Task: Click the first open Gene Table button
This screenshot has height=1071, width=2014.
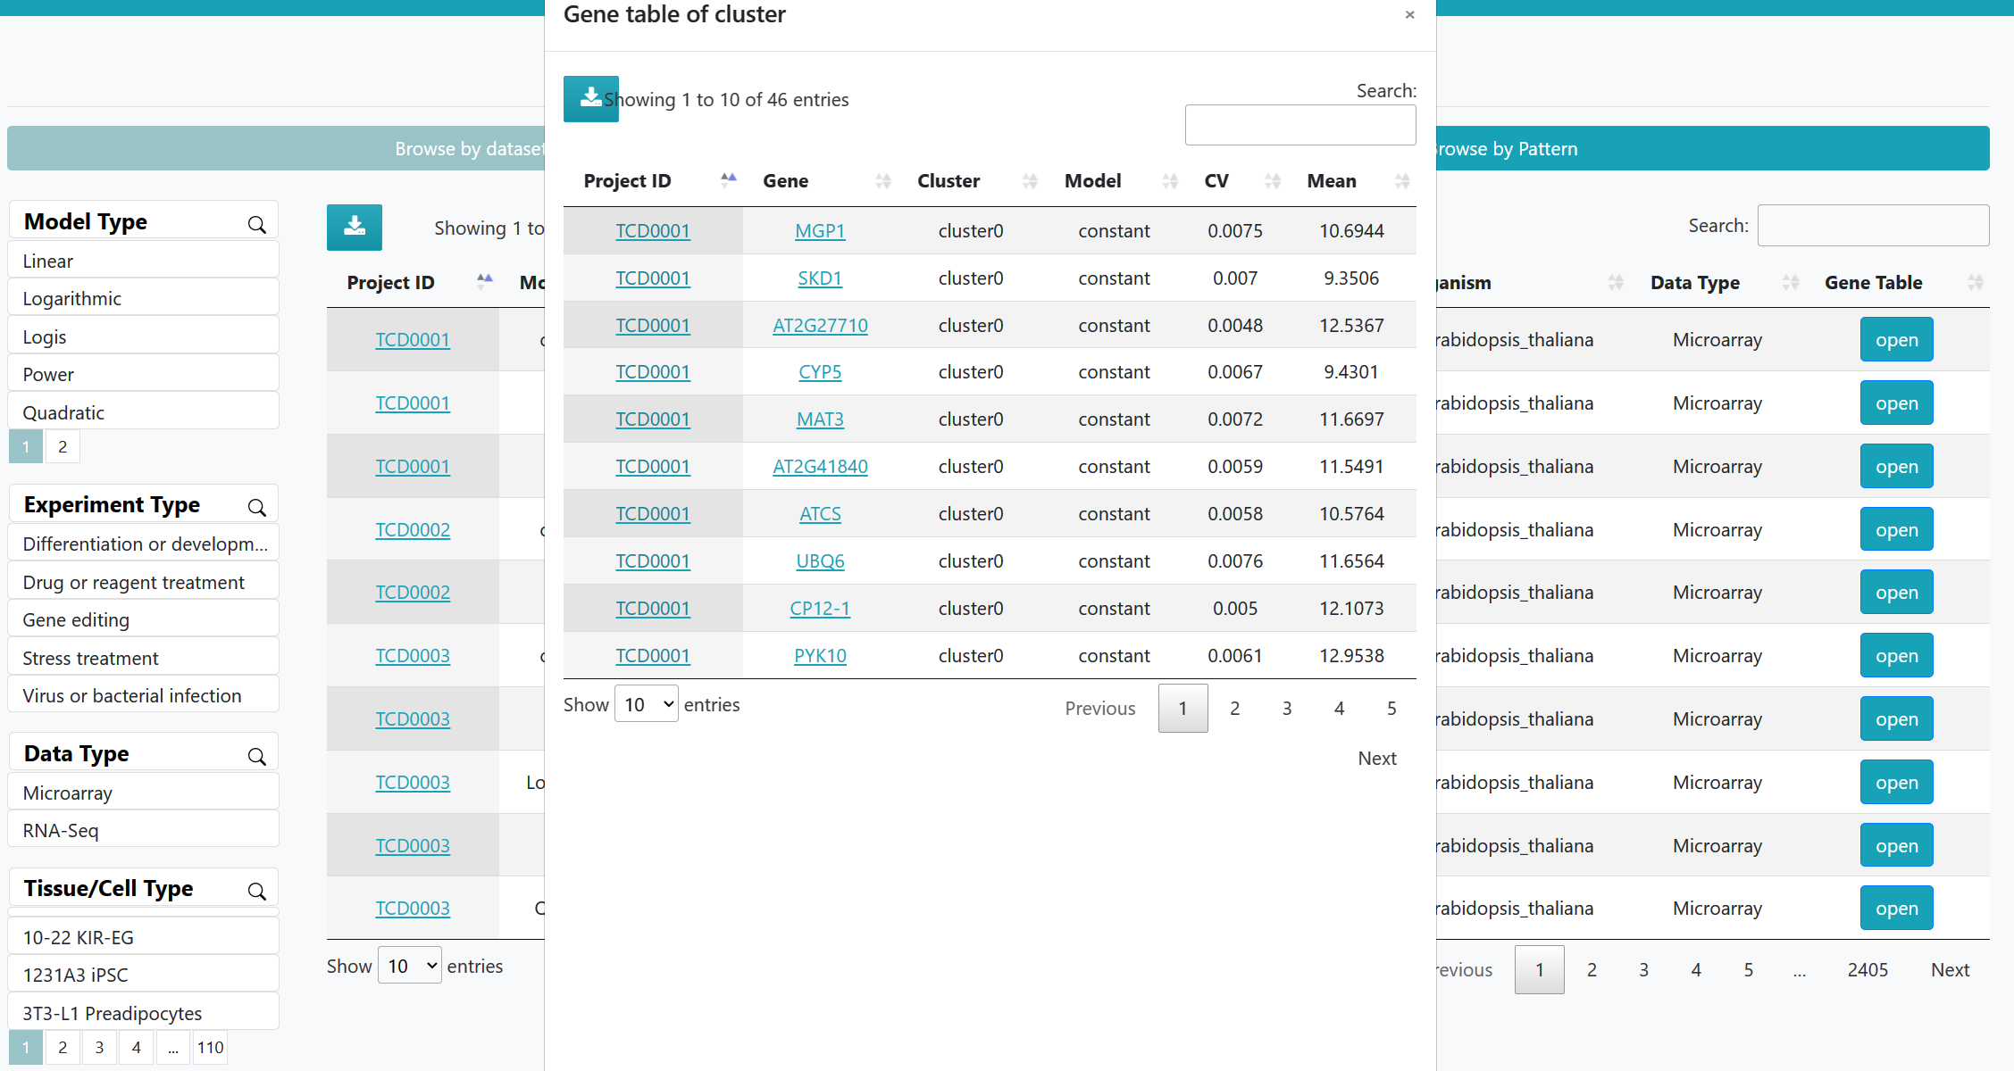Action: (1896, 340)
